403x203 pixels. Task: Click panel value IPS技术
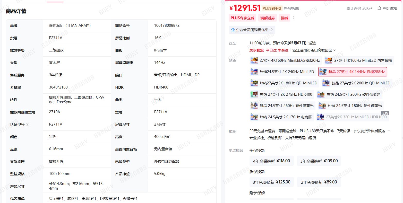click(160, 50)
